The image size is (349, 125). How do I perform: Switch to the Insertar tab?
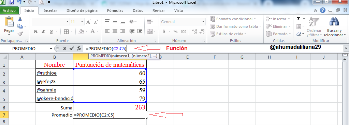[50, 11]
